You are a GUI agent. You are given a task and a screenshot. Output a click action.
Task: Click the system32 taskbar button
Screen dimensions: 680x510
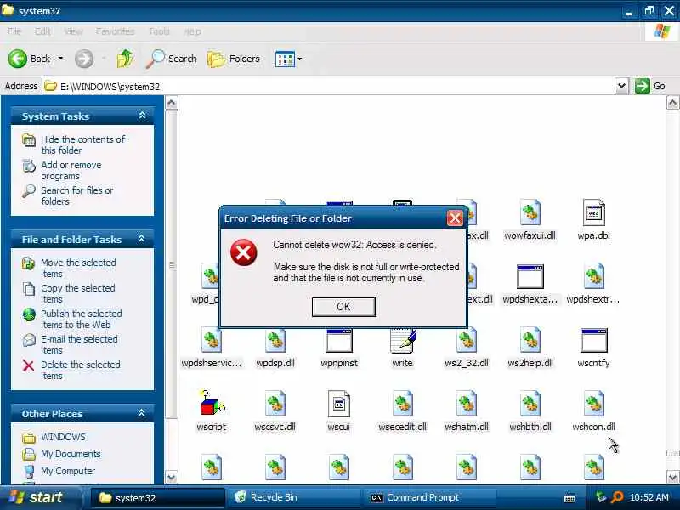click(158, 497)
